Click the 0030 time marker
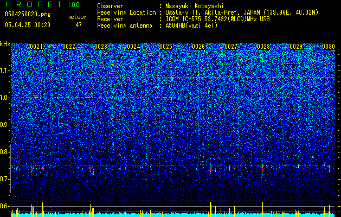This screenshot has height=217, width=341. pyautogui.click(x=329, y=47)
